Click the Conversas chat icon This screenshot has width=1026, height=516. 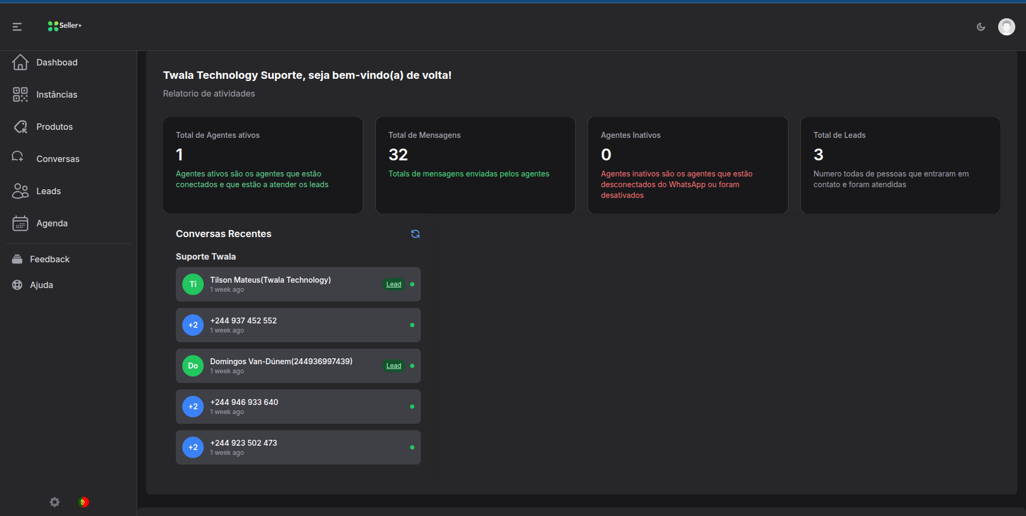pos(18,156)
